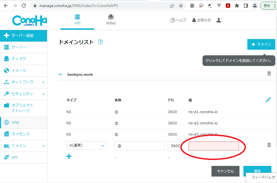Delete the benkyou.work domain via trash icon
The width and height of the screenshot is (277, 183).
click(269, 73)
